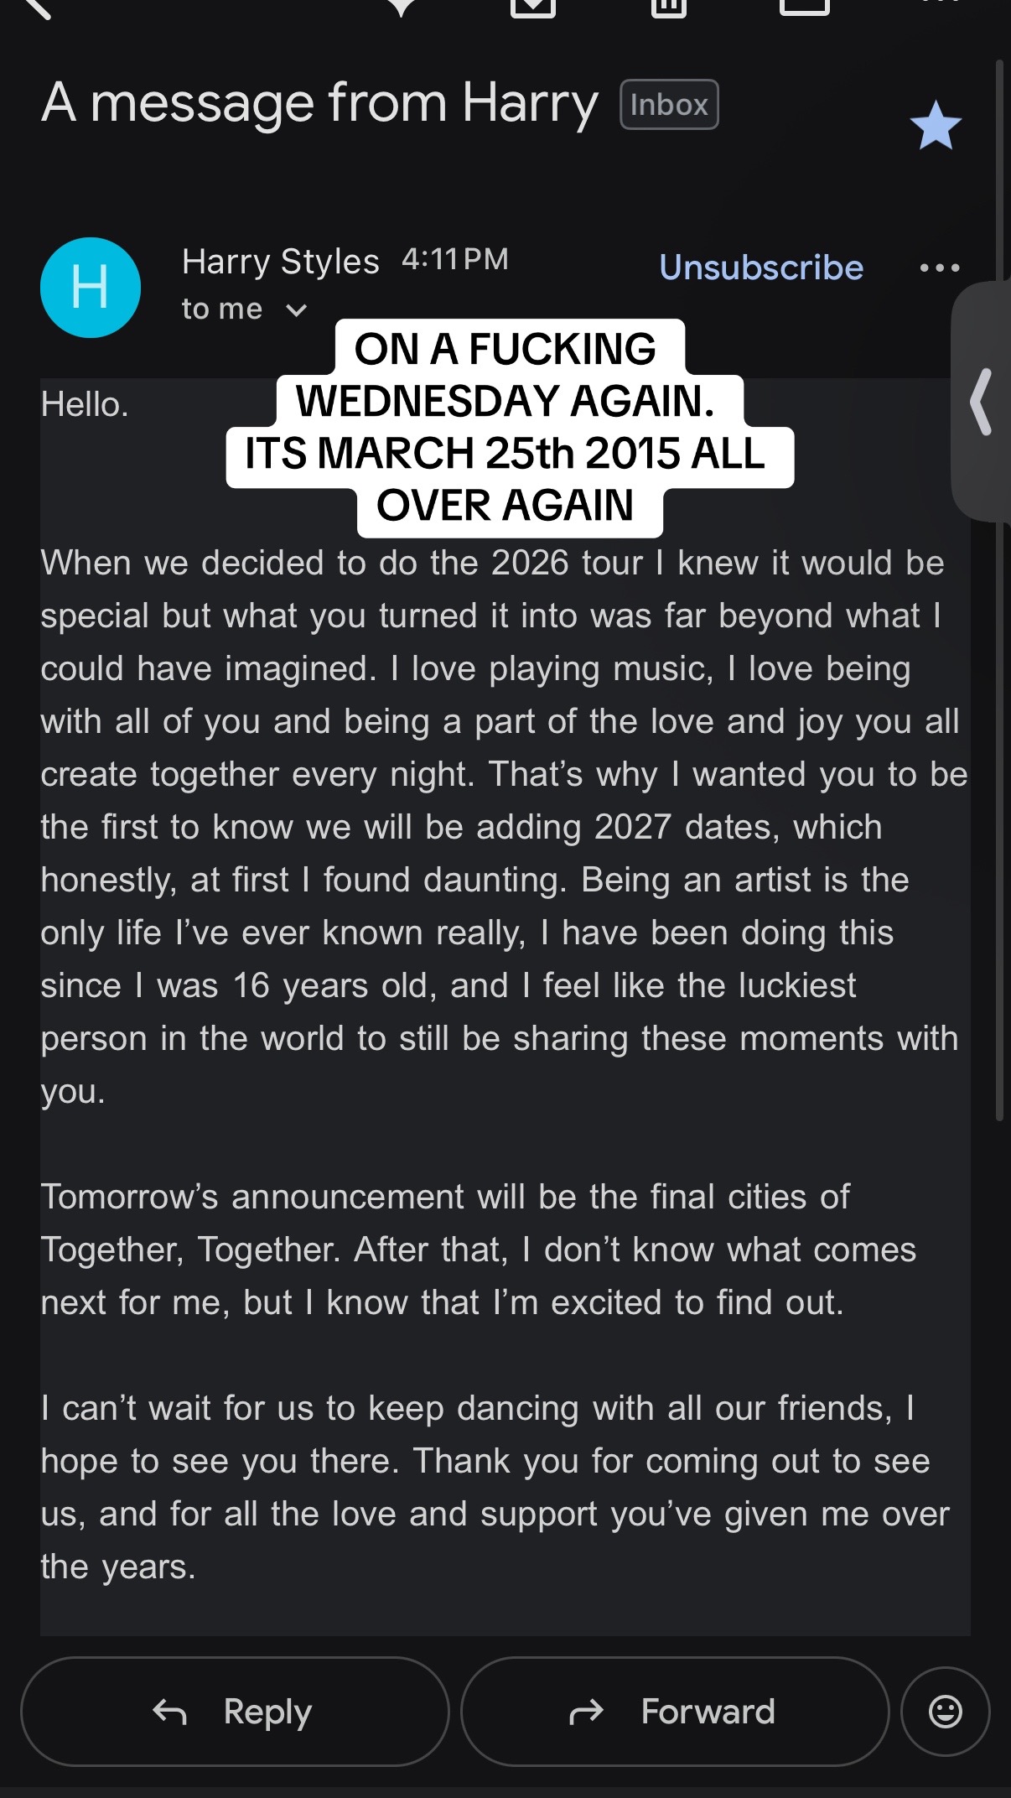This screenshot has width=1011, height=1798.
Task: Delete the email using the trash icon
Action: tap(668, 7)
